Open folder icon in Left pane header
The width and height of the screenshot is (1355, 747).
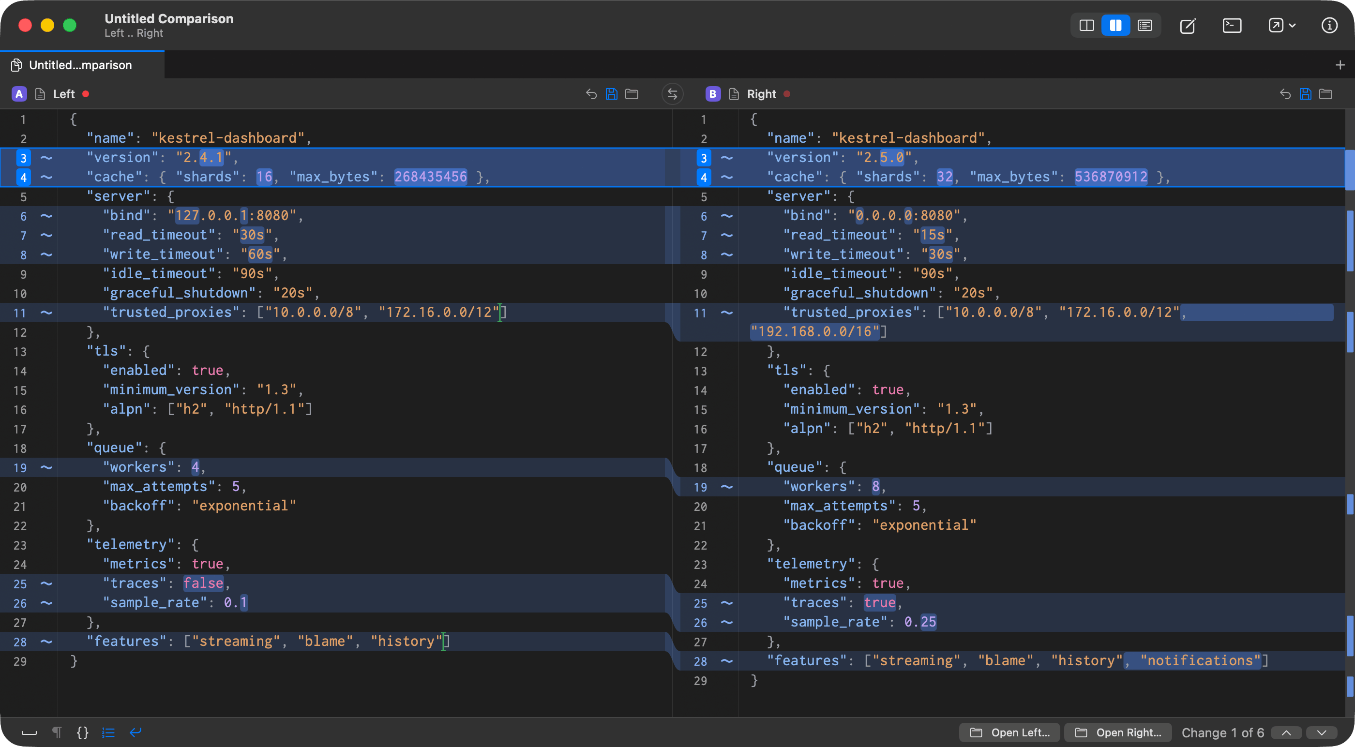pos(632,94)
